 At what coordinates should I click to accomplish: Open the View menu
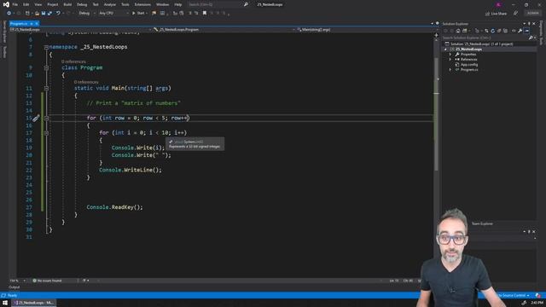tap(38, 4)
